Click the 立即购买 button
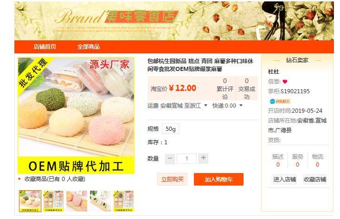 pos(173,179)
